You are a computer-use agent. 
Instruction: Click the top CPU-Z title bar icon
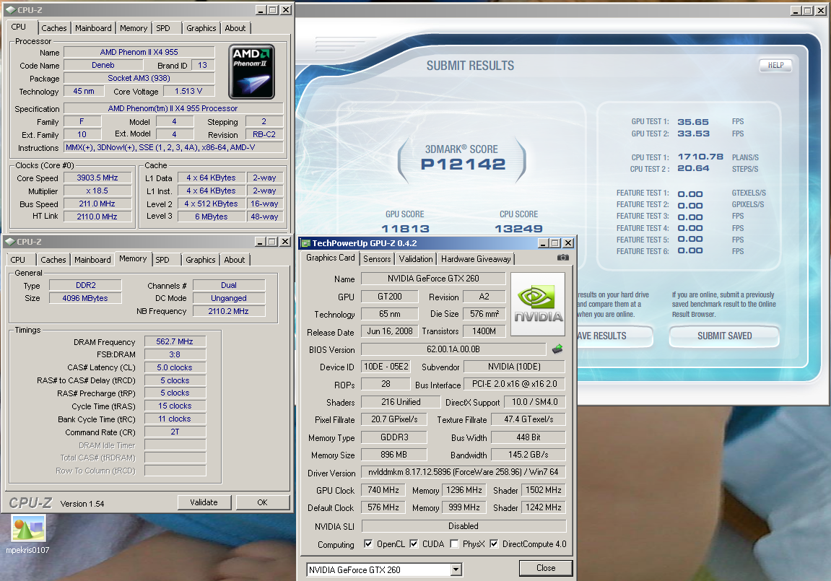click(x=10, y=9)
